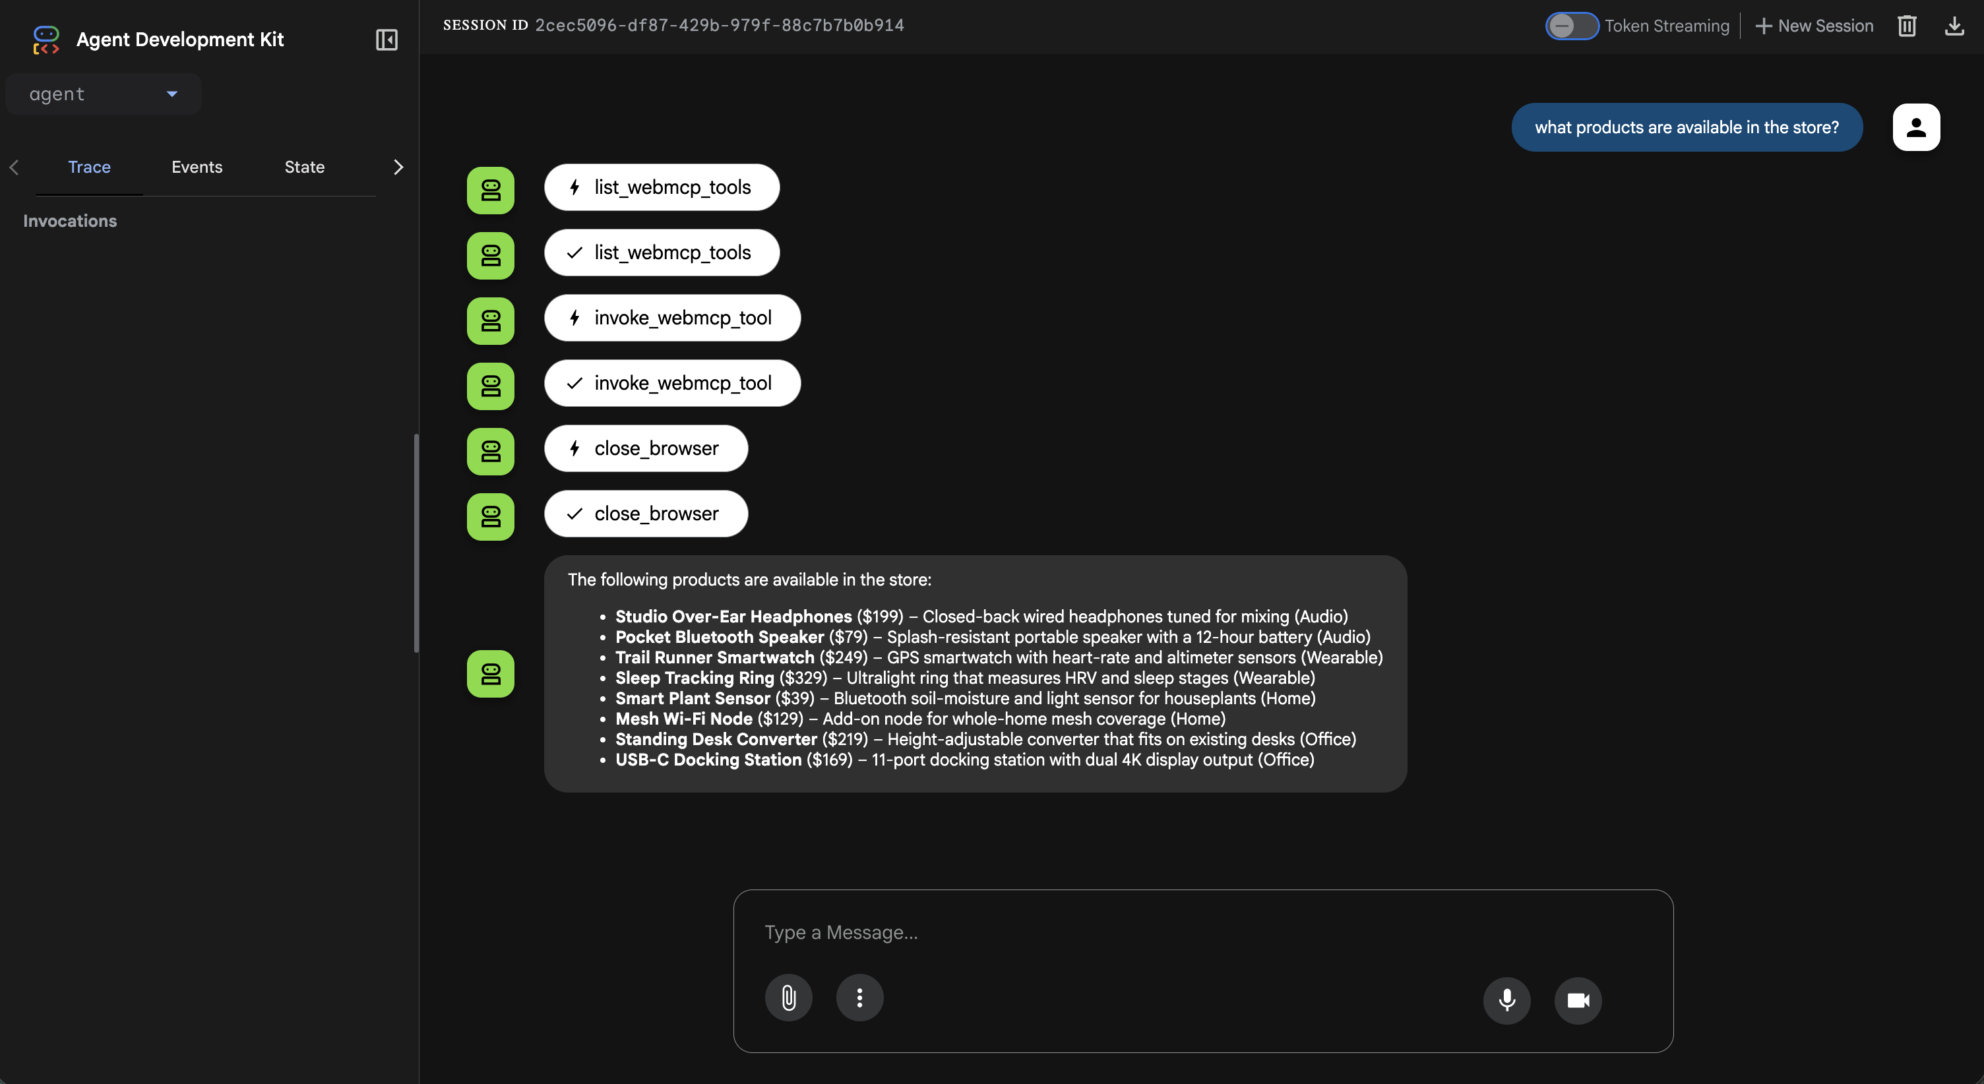Click the Smart Plant Sensor list entry

tap(965, 698)
